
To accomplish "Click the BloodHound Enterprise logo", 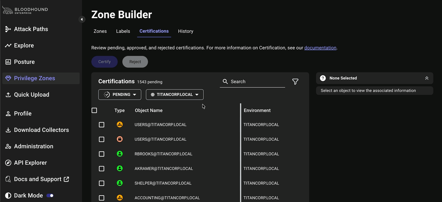I will pos(25,11).
